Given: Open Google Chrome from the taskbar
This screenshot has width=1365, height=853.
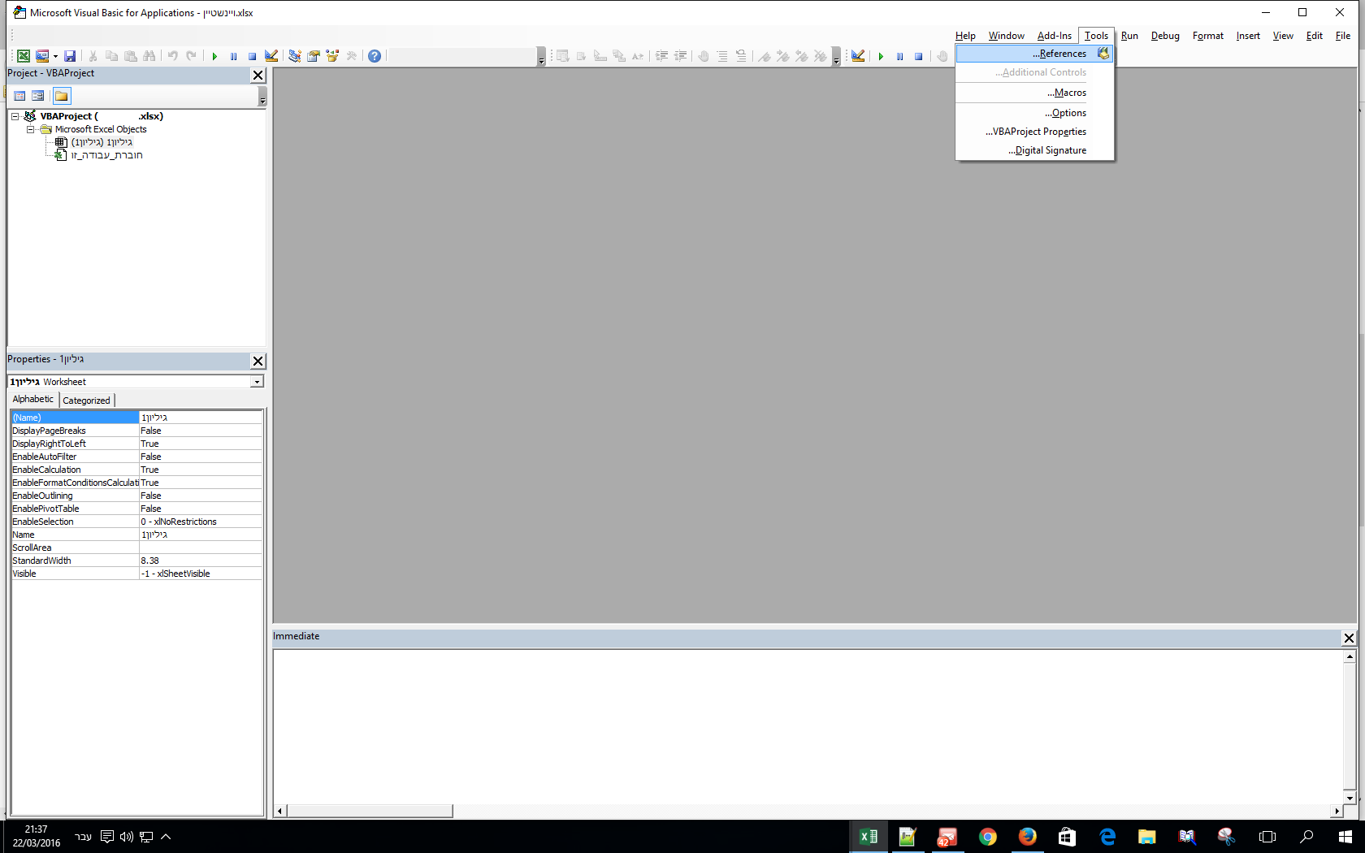Looking at the screenshot, I should click(x=988, y=837).
